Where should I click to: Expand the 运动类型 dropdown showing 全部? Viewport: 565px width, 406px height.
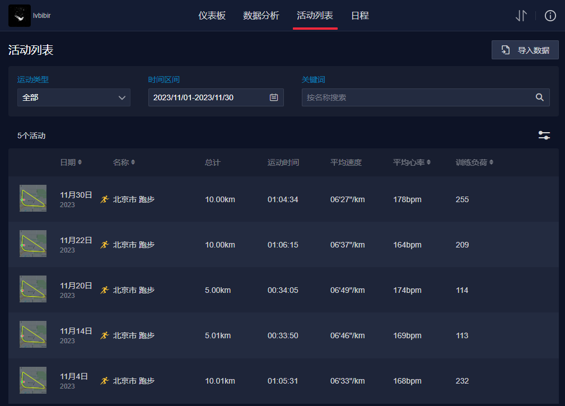click(74, 97)
